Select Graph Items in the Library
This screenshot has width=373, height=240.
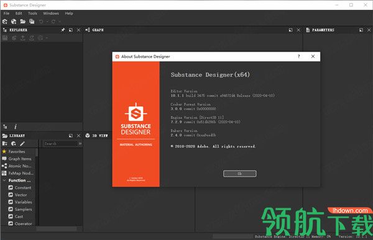(x=20, y=159)
